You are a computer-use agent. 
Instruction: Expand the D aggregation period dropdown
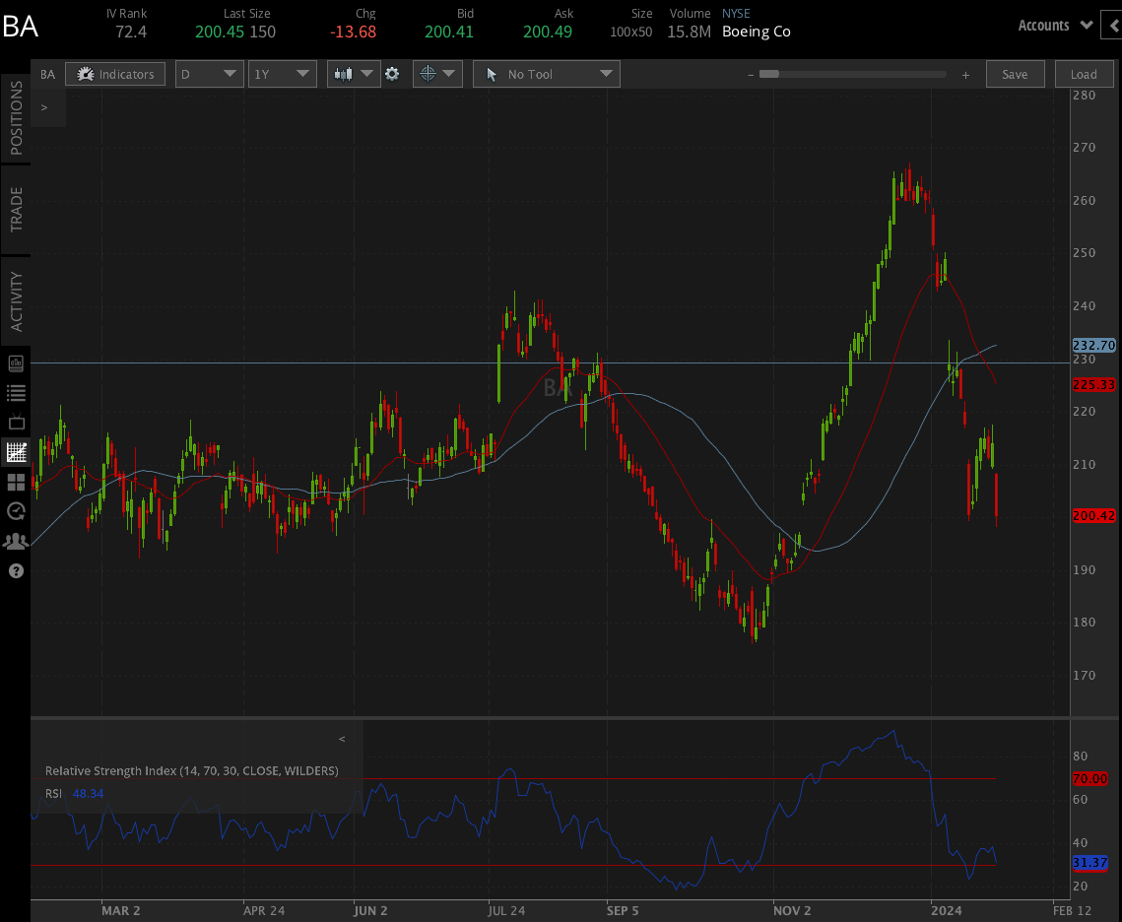click(209, 74)
